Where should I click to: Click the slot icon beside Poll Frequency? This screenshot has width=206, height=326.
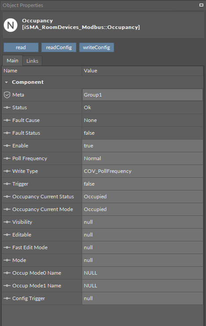click(7, 158)
